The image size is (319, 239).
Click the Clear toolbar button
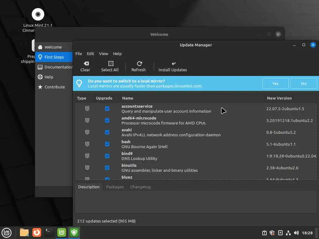click(x=85, y=67)
